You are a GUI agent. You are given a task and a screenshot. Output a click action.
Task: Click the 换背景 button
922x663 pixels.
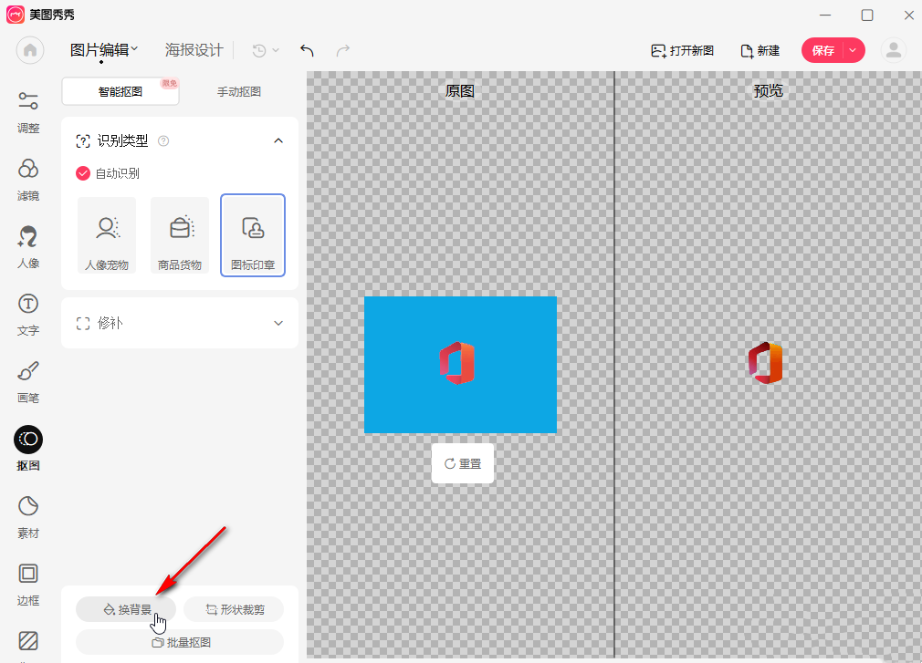click(x=126, y=609)
